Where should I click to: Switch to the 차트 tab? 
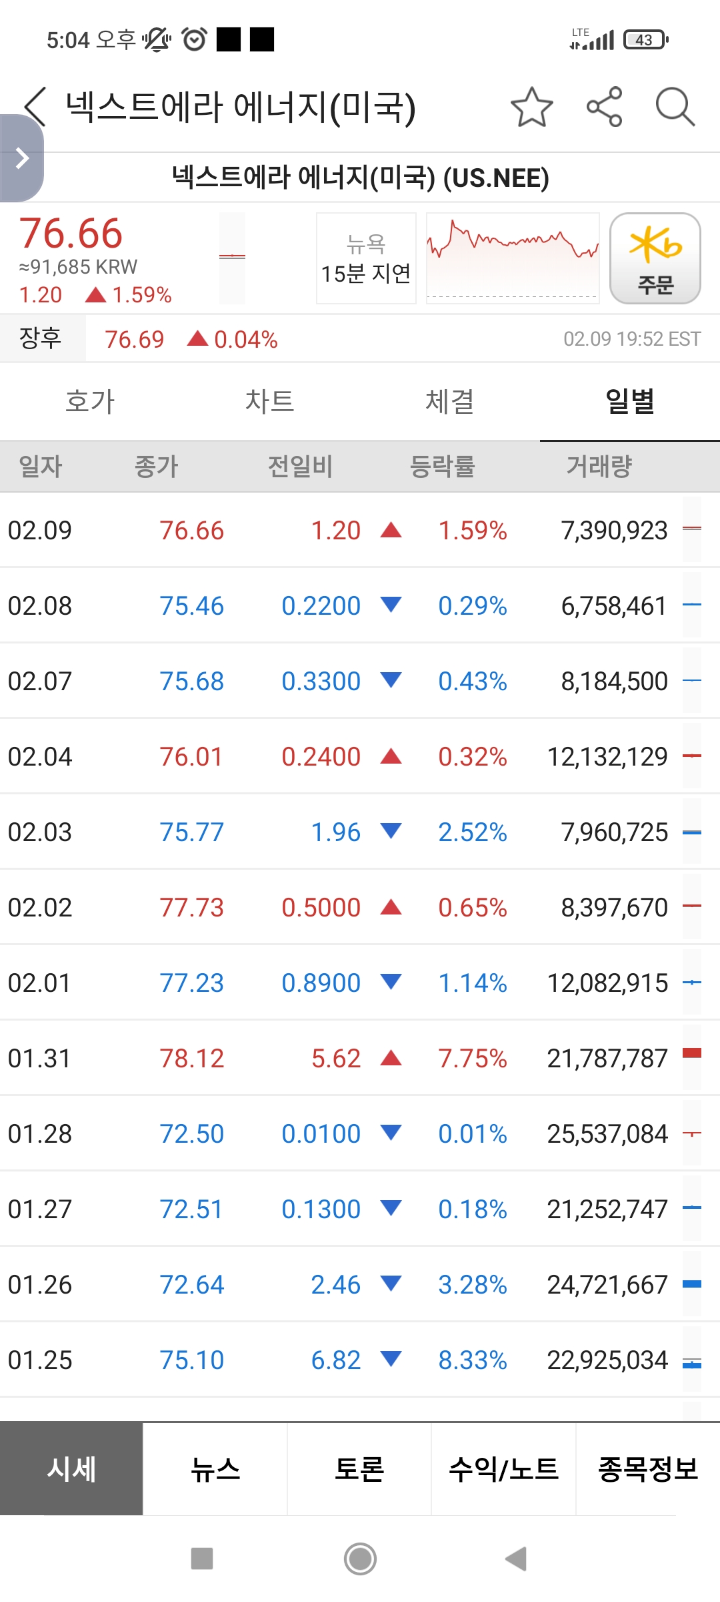click(270, 401)
